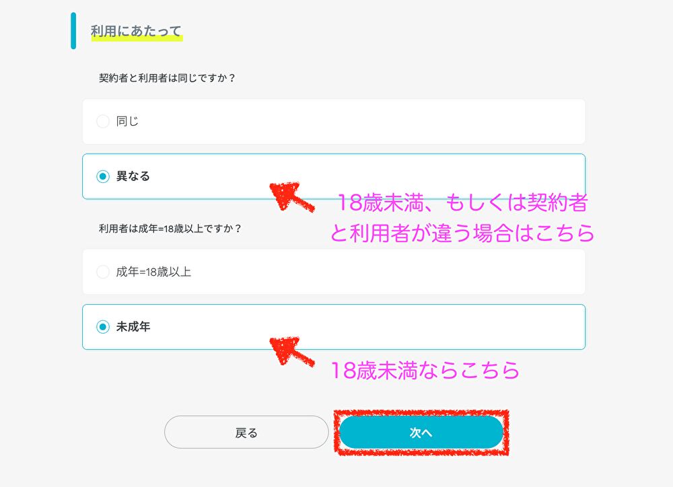Click the 成年=18歳以上 label text

(x=153, y=272)
